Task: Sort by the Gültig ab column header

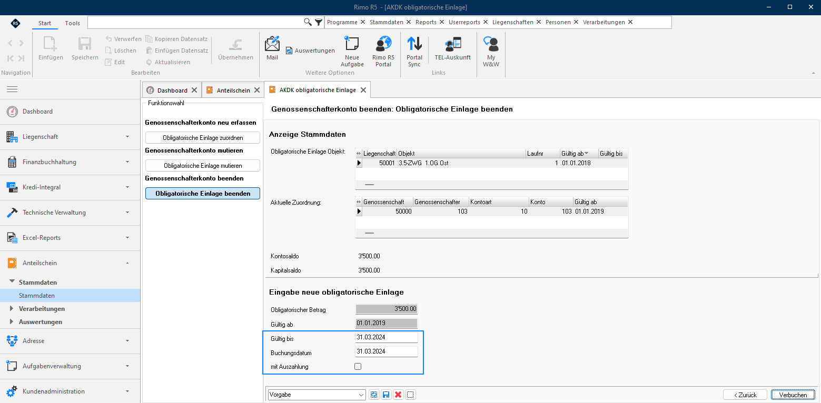Action: tap(579, 154)
